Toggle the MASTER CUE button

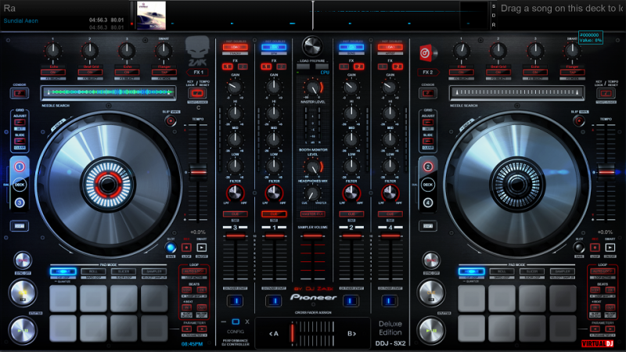pyautogui.click(x=312, y=214)
